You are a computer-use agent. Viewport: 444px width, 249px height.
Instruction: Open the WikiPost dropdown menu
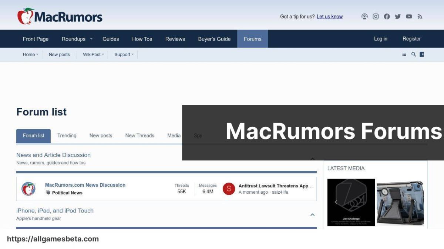tap(94, 55)
